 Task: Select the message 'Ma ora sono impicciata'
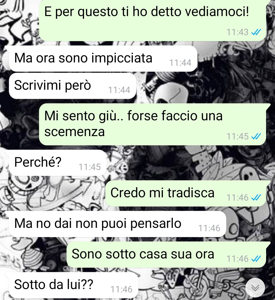(x=103, y=59)
